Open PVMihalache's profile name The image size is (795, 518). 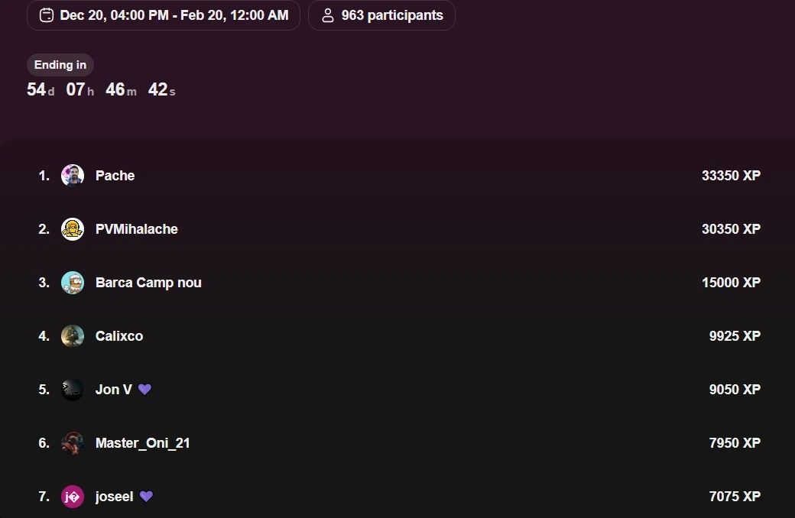point(136,229)
